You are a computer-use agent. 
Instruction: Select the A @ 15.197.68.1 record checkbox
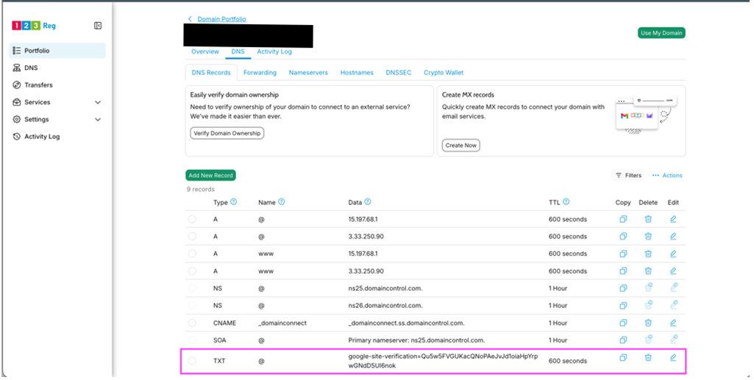[x=192, y=219]
